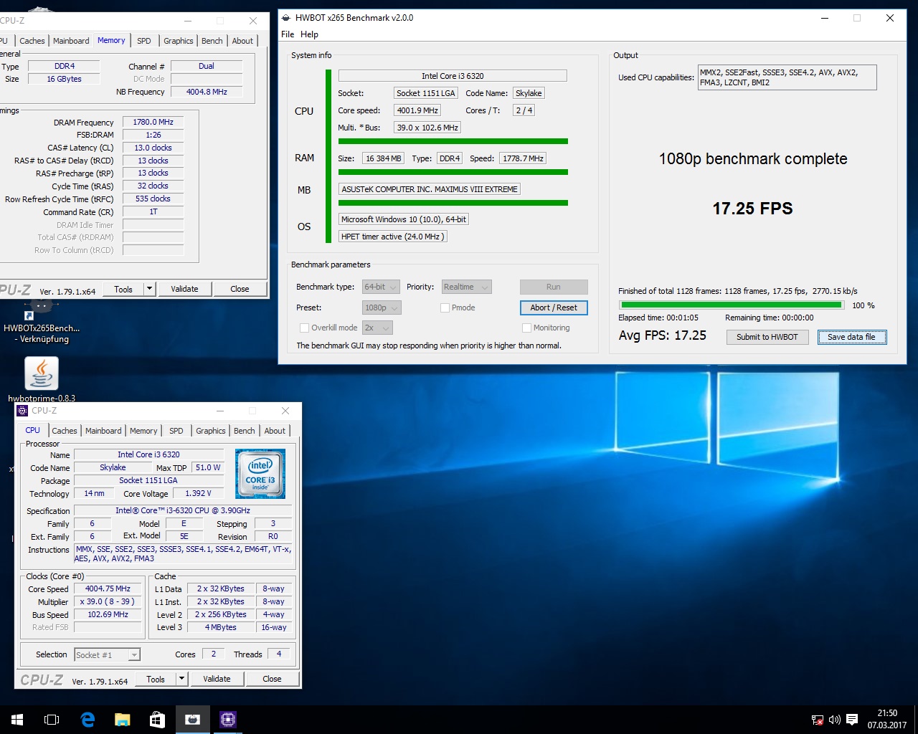The width and height of the screenshot is (918, 734).
Task: Click the CPU-Z title bar chip icon
Action: 22,411
